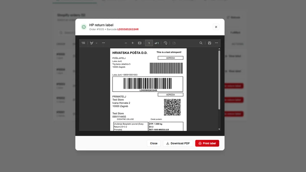This screenshot has width=306, height=172.
Task: Click 'This is a test shimpent!' text
Action: (169, 52)
